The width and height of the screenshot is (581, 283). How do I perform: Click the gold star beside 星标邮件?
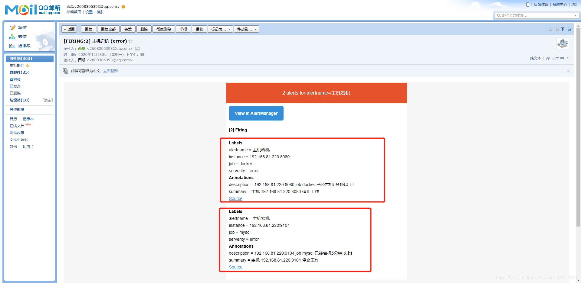pos(28,66)
